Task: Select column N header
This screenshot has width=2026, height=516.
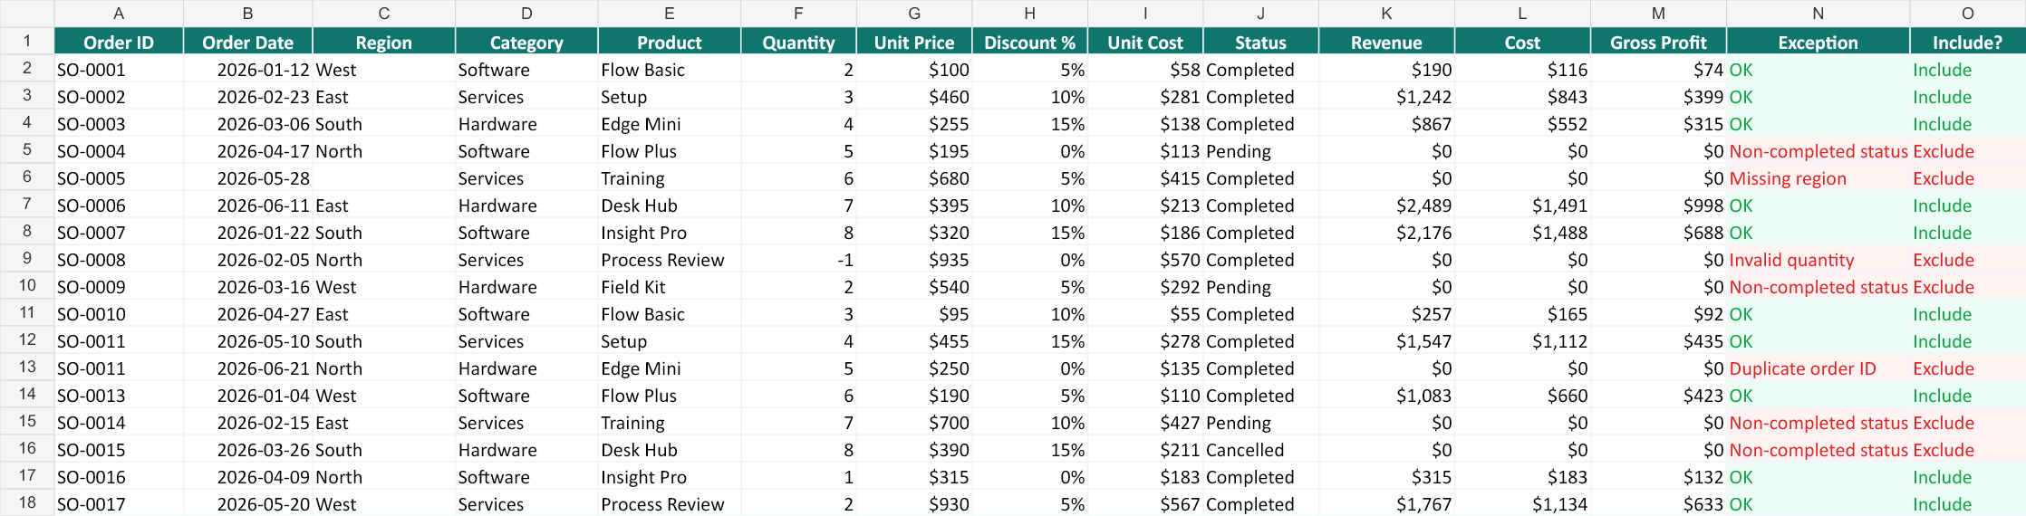Action: (x=1818, y=14)
